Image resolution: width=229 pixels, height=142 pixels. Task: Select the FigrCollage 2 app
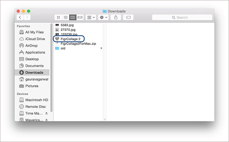(69, 39)
